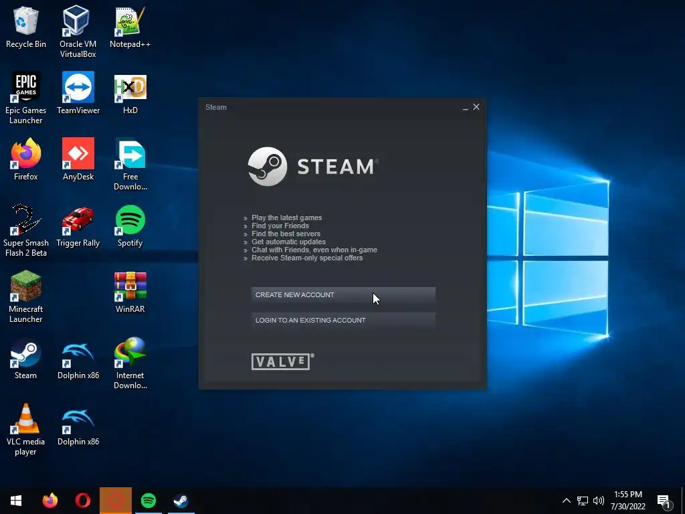This screenshot has width=685, height=514.
Task: Select the TeamViewer desktop icon
Action: [78, 94]
